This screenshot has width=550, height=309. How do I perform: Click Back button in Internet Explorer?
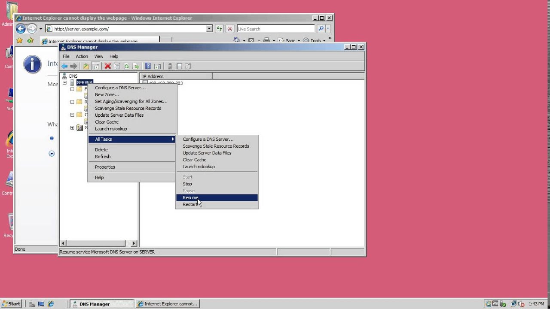21,29
